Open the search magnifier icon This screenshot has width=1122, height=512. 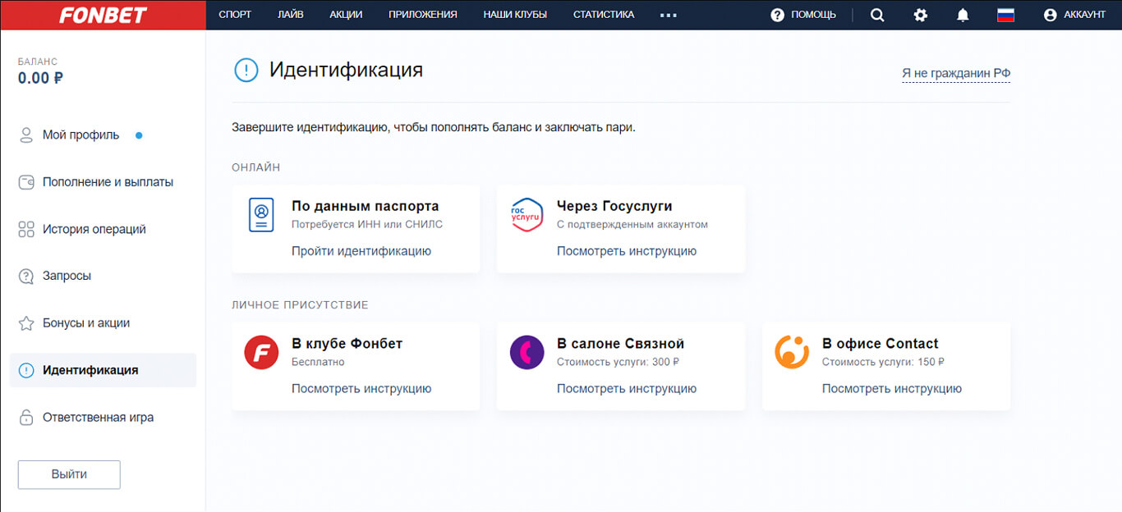point(877,15)
